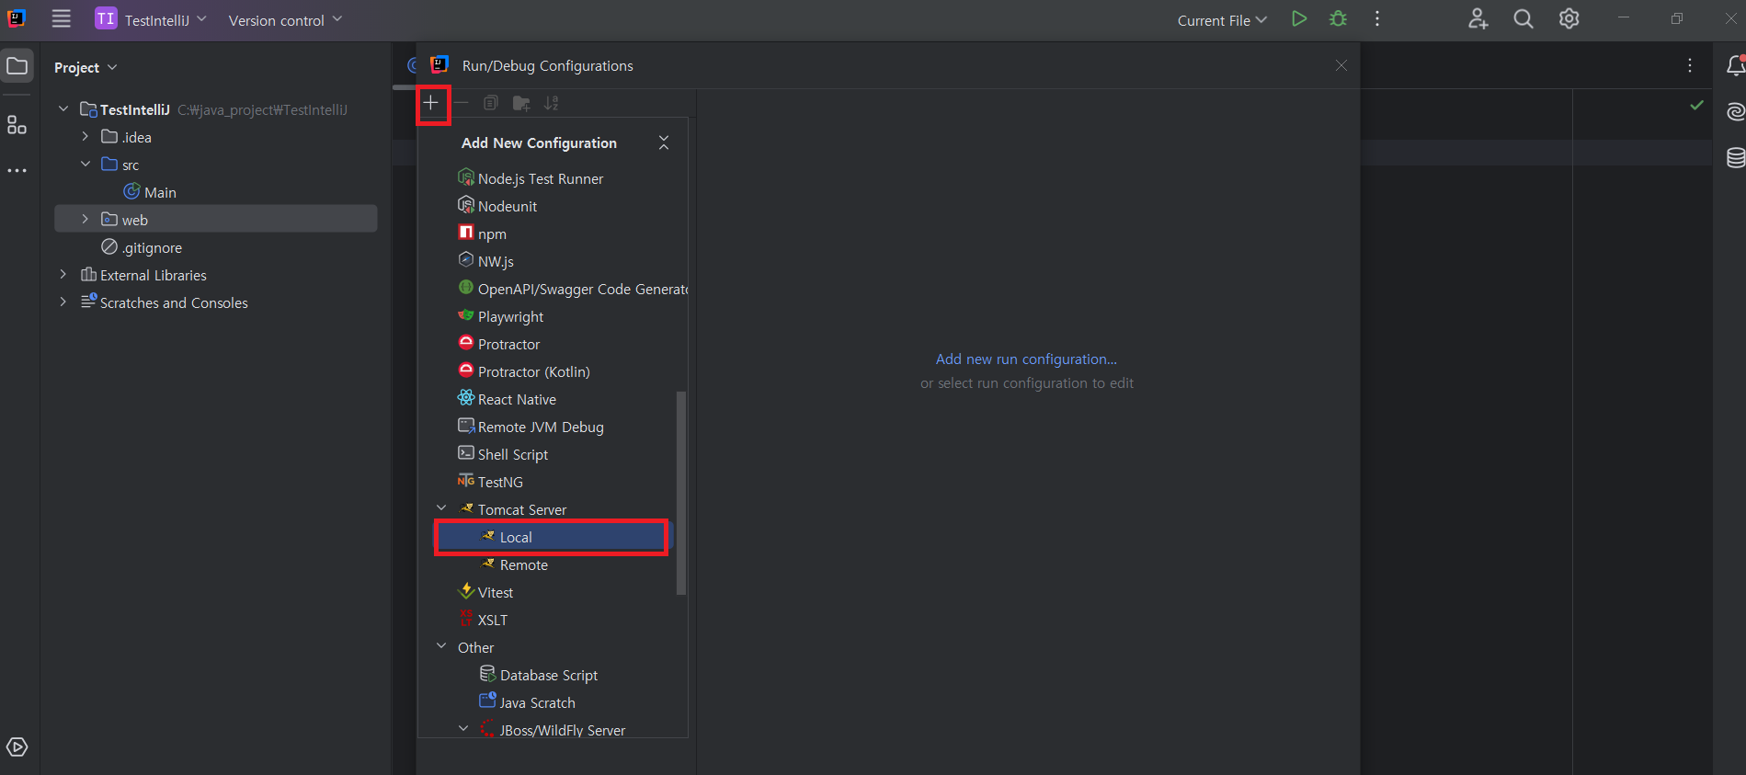1746x775 pixels.
Task: Collapse the Other group
Action: point(441,646)
